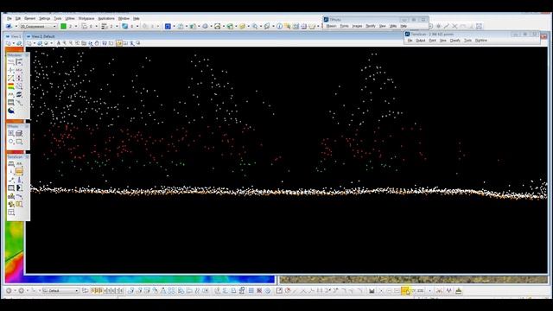Screen dimensions: 553x311
Task: Open the Images menu in TPhoto window
Action: coord(357,26)
